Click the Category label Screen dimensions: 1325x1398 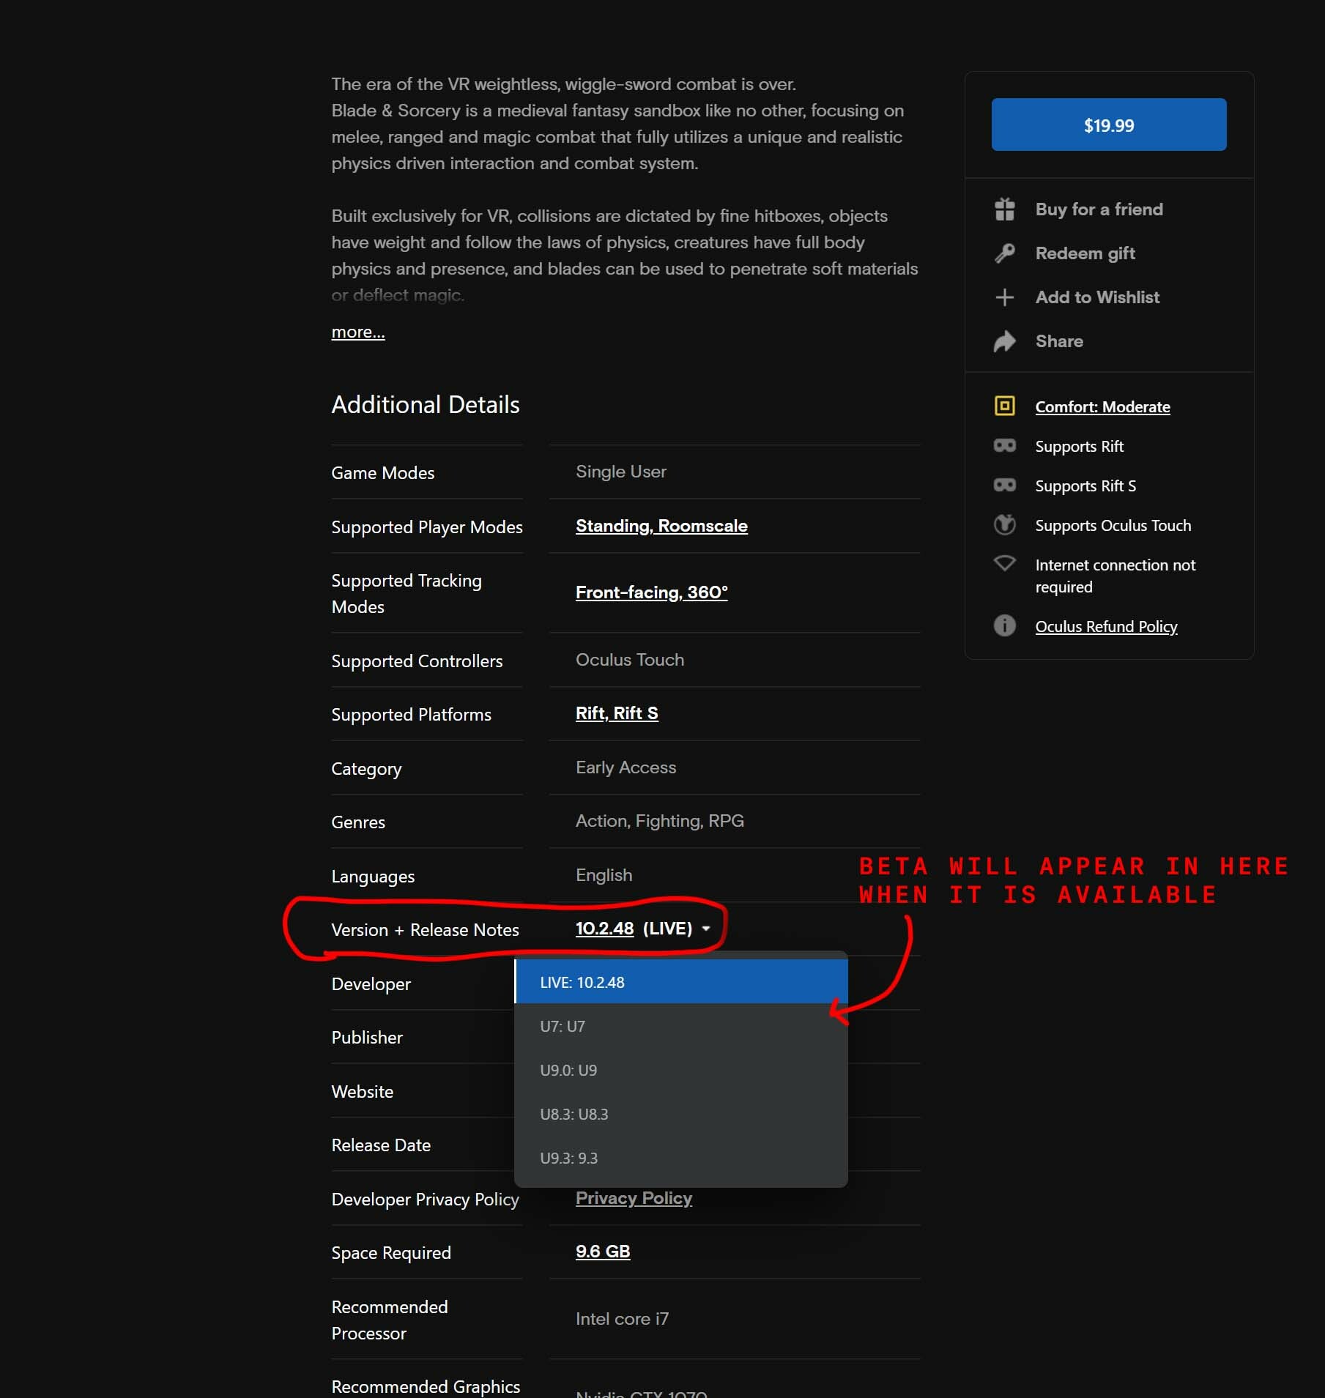pos(366,769)
